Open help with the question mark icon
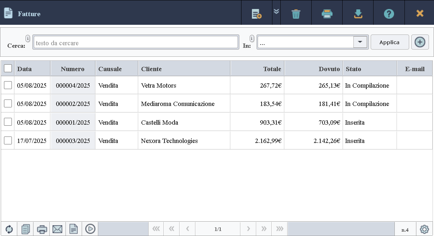Screen dimensions: 434x236 (389, 14)
